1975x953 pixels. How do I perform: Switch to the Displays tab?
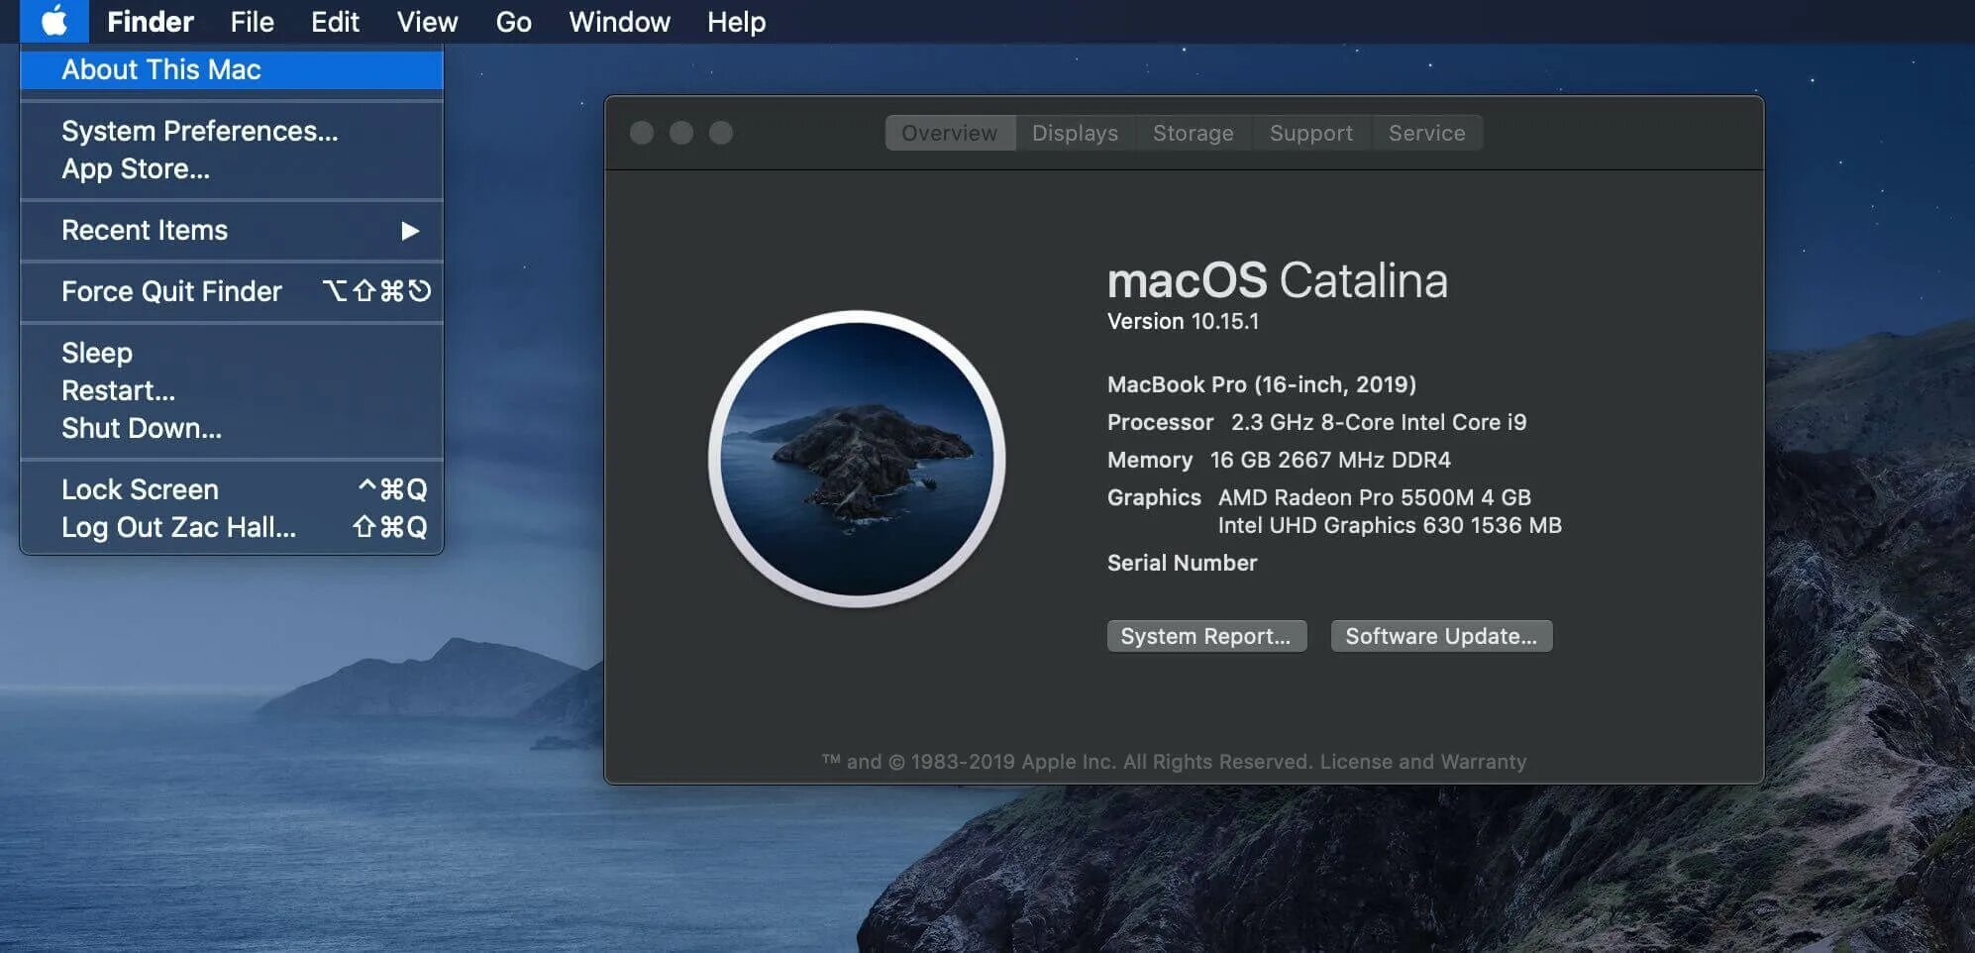[x=1076, y=133]
